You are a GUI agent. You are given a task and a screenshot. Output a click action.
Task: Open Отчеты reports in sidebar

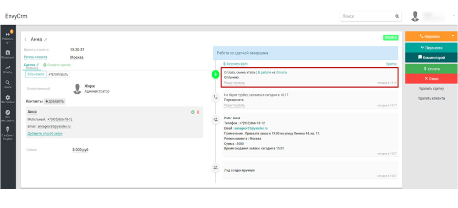click(x=8, y=69)
